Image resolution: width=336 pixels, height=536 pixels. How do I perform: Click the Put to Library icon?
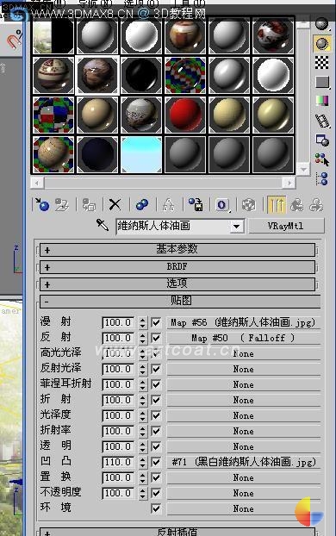196,204
